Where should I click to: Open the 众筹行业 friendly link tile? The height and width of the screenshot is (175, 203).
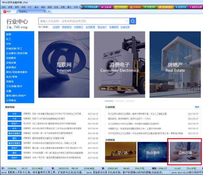[185, 152]
